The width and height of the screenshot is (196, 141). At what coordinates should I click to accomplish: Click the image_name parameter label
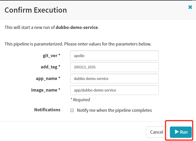46,90
